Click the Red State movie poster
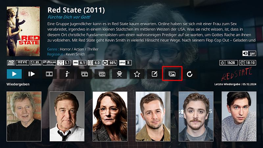263x148 pixels. tap(23, 31)
